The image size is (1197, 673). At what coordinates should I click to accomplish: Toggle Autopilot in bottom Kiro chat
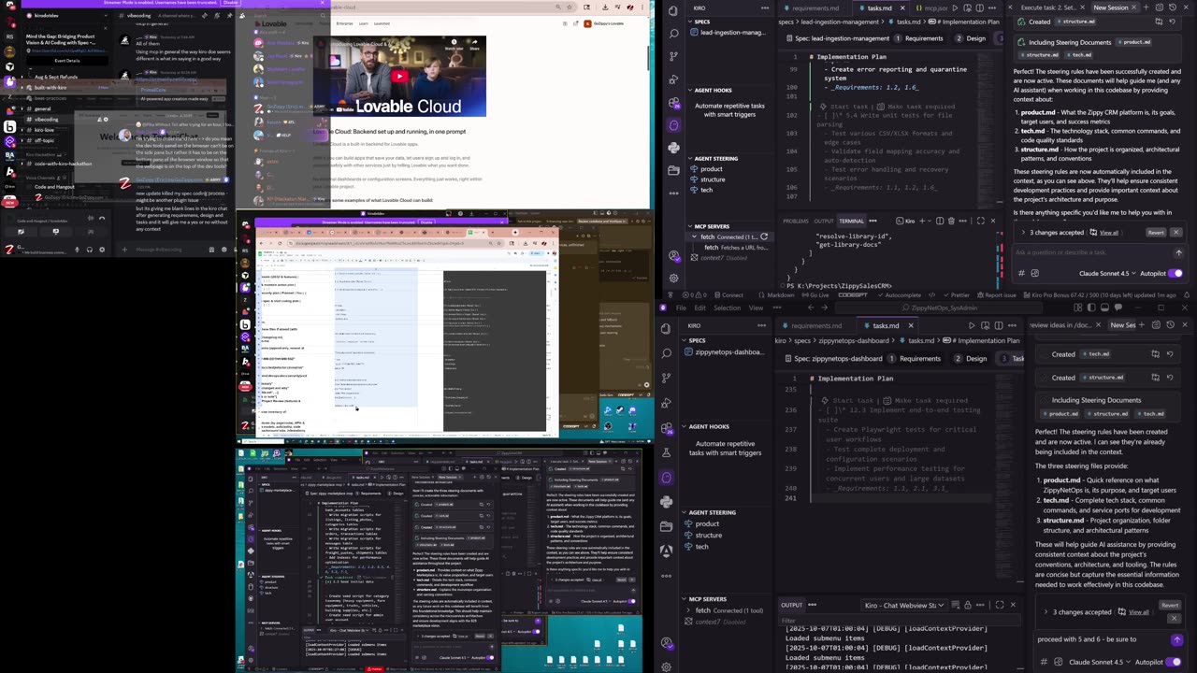pos(1173,662)
